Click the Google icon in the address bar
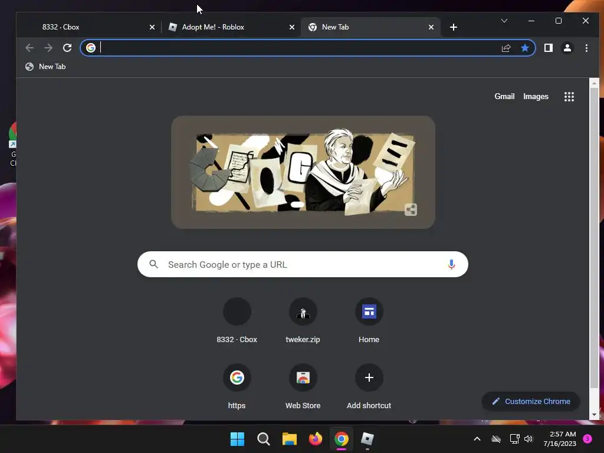Screen dimensions: 604x453 pyautogui.click(x=91, y=48)
